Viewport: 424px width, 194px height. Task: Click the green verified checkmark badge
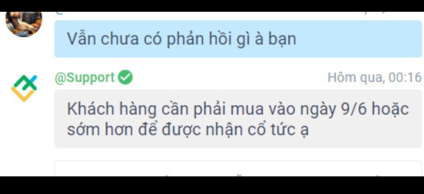click(x=125, y=77)
